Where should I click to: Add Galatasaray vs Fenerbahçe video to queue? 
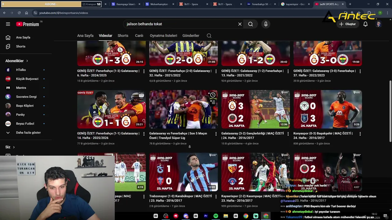tap(213, 102)
